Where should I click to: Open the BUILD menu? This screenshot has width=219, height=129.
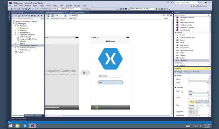35,6
